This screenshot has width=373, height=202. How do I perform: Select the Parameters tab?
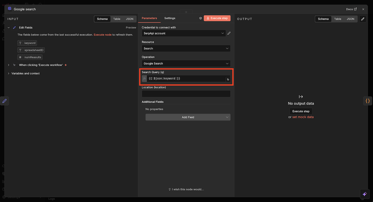click(149, 18)
